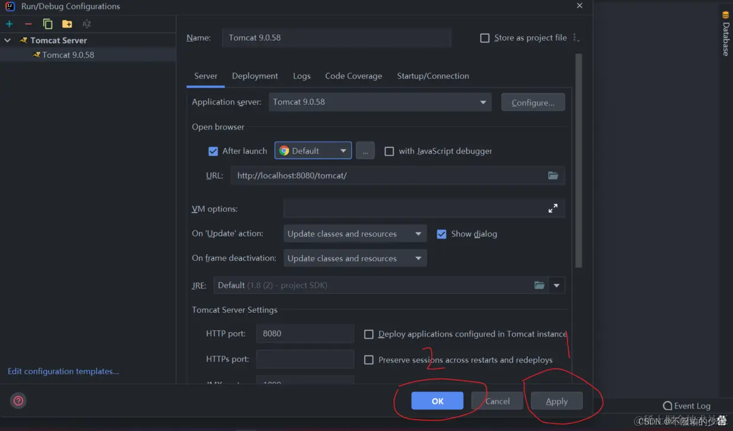The image size is (733, 431).
Task: Open the Event Log
Action: coord(686,406)
